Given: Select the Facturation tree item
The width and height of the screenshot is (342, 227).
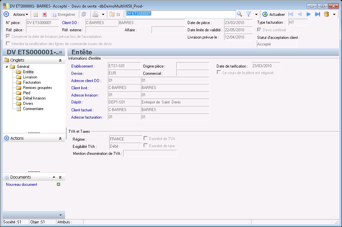Looking at the screenshot, I should click(32, 82).
